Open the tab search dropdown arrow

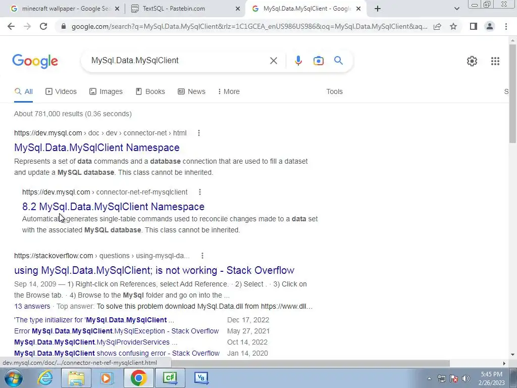[x=456, y=9]
